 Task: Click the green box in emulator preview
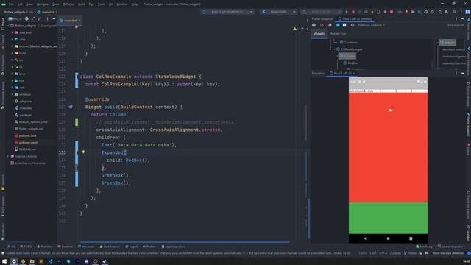click(x=388, y=218)
